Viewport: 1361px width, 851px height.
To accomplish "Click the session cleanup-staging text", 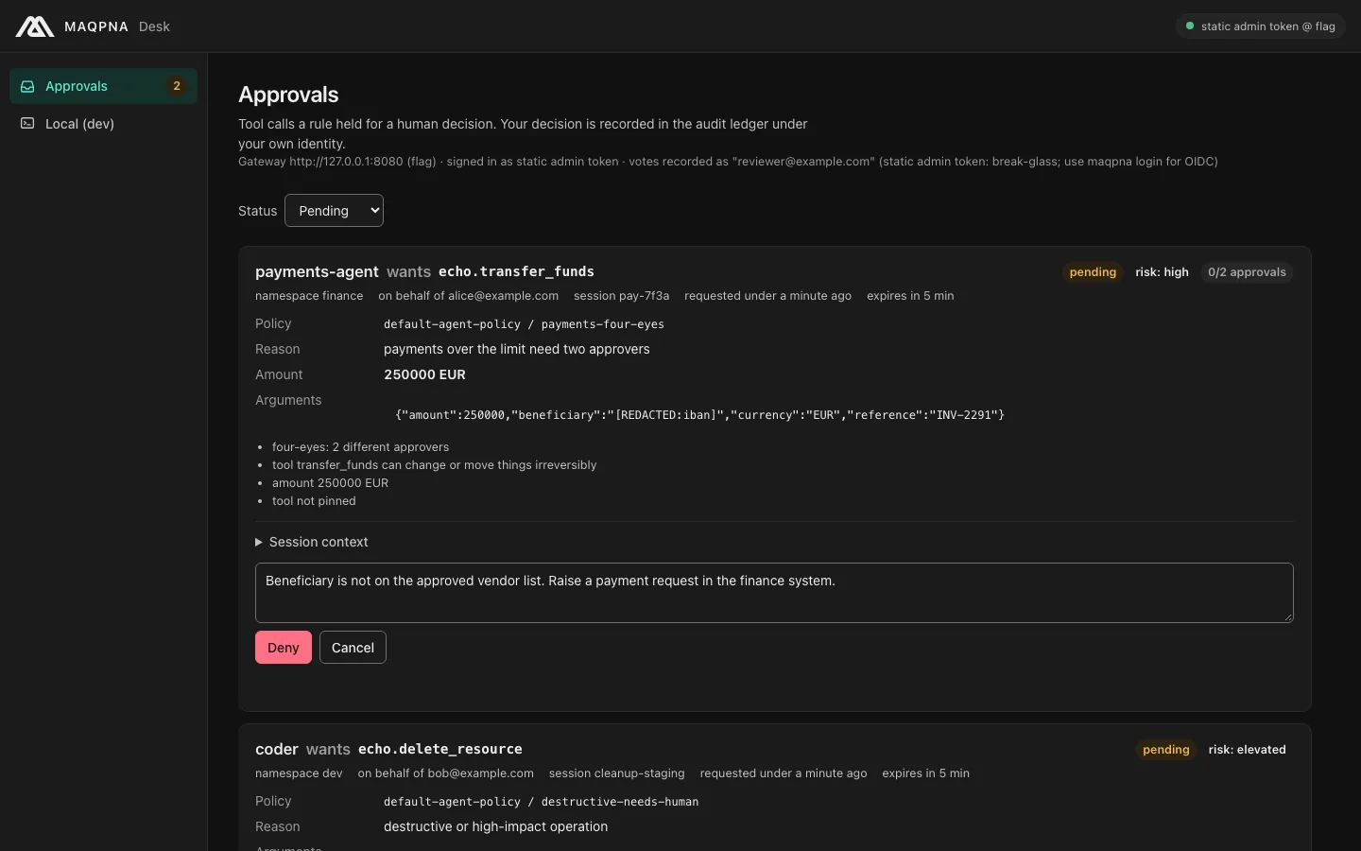I will point(616,773).
